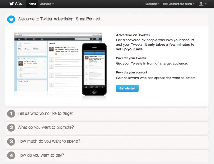214x164 pixels.
Task: Open the Need help? link
Action: coord(152,4)
